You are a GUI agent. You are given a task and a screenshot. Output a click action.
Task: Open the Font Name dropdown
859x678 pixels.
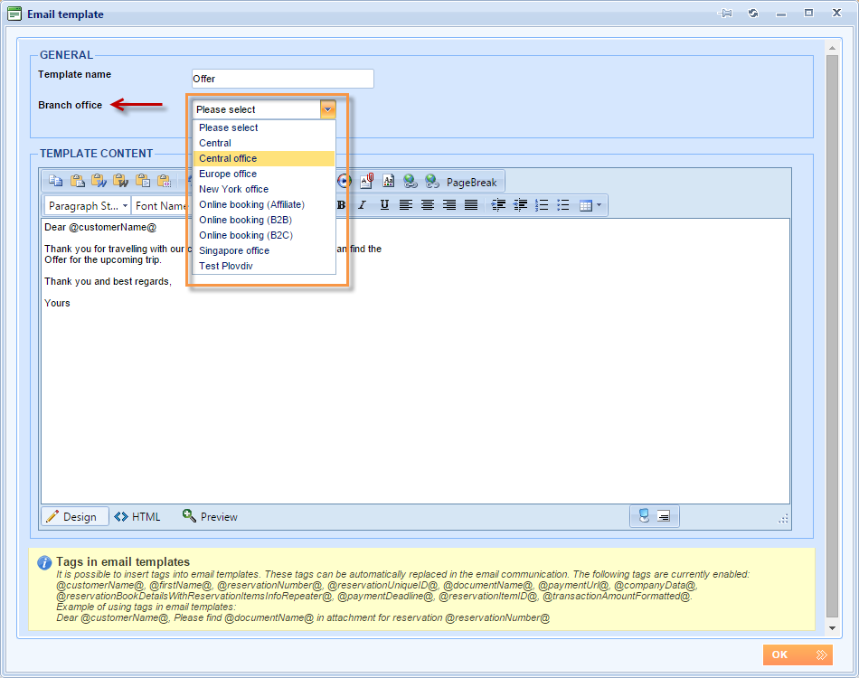pyautogui.click(x=162, y=206)
